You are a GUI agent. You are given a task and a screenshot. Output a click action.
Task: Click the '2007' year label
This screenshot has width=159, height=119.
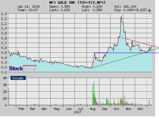(x=77, y=112)
